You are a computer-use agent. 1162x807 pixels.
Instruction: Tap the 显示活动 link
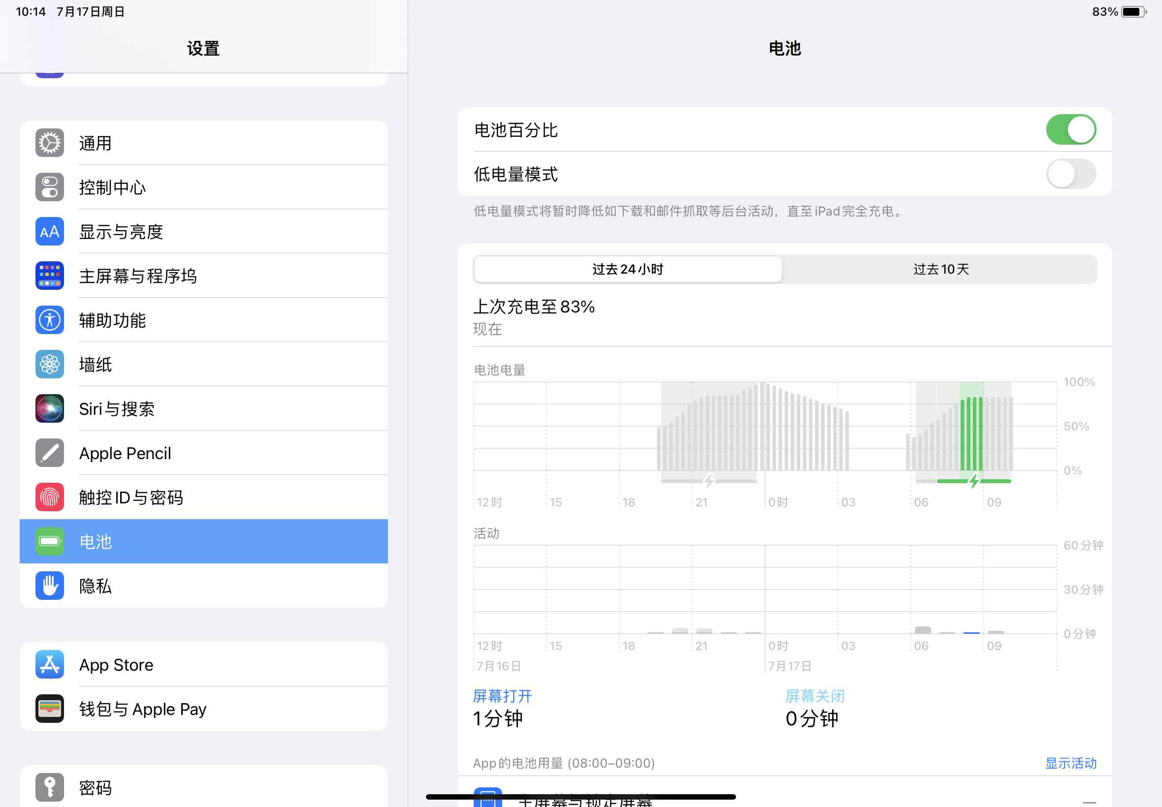coord(1070,763)
